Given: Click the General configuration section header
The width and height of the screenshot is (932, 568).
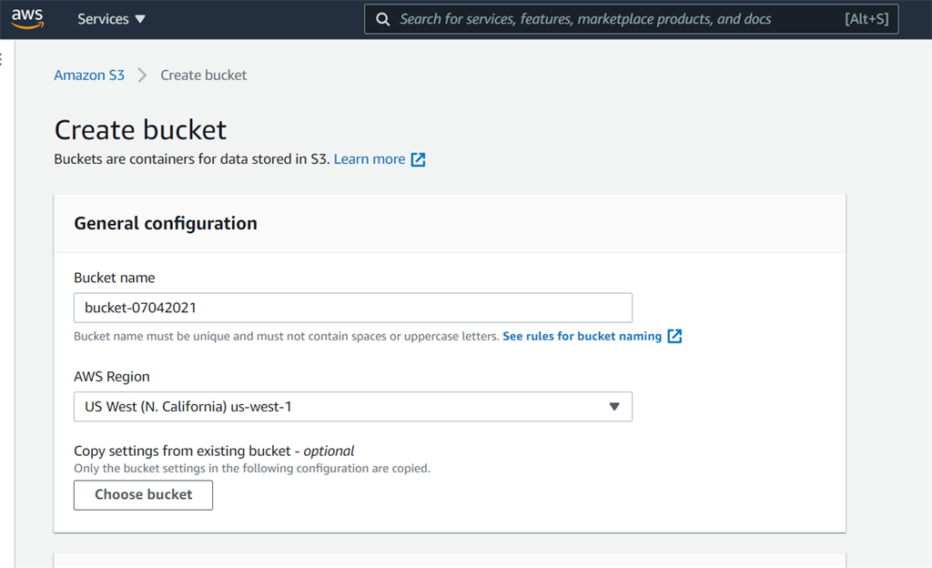Looking at the screenshot, I should pos(165,223).
